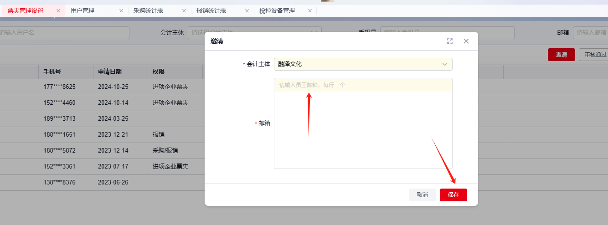
Task: Close the 邀请 dialog with X icon
Action: (x=466, y=41)
